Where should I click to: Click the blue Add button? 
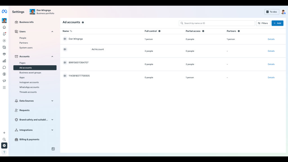coord(278,23)
